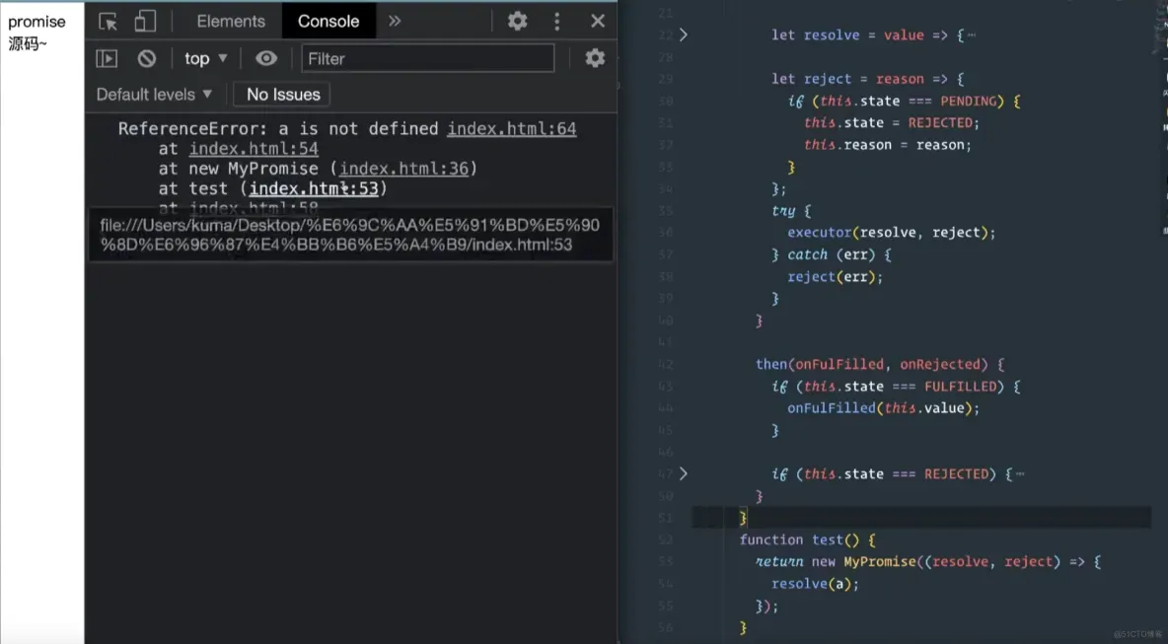Expand folded code at line 22
The height and width of the screenshot is (644, 1168).
pyautogui.click(x=683, y=35)
